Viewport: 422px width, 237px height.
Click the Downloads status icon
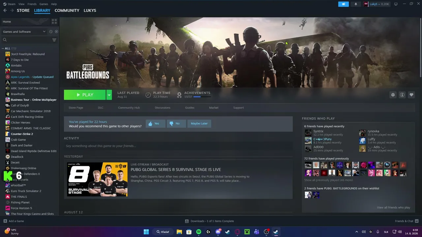187,221
